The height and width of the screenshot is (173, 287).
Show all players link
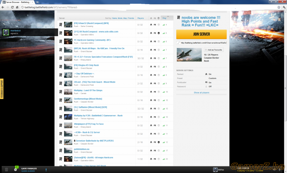[202, 93]
